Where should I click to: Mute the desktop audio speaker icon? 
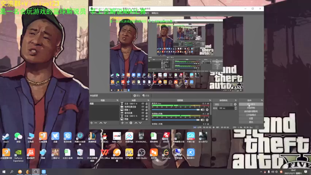click(202, 120)
